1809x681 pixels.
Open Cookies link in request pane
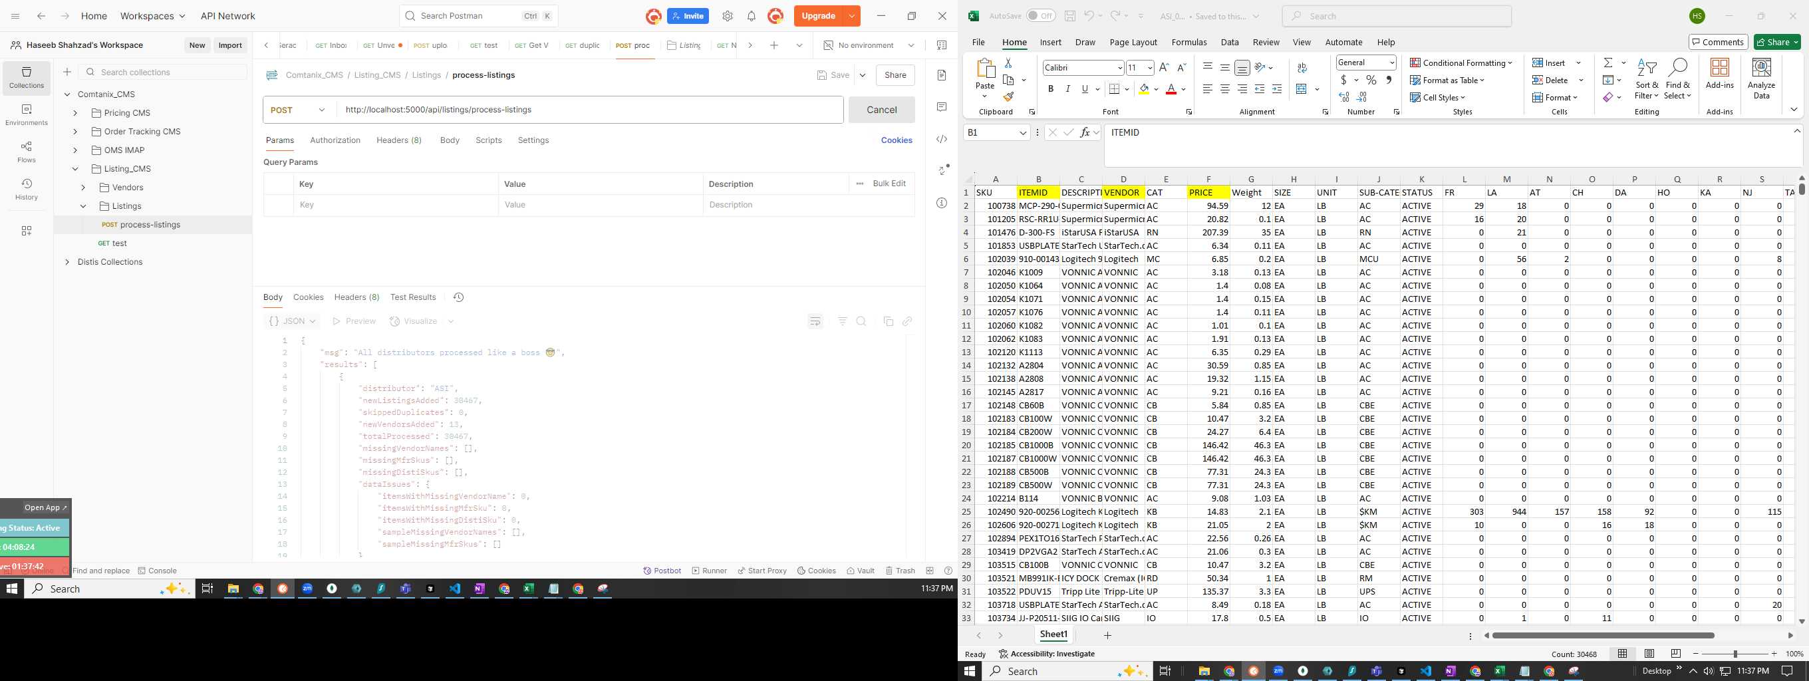896,140
